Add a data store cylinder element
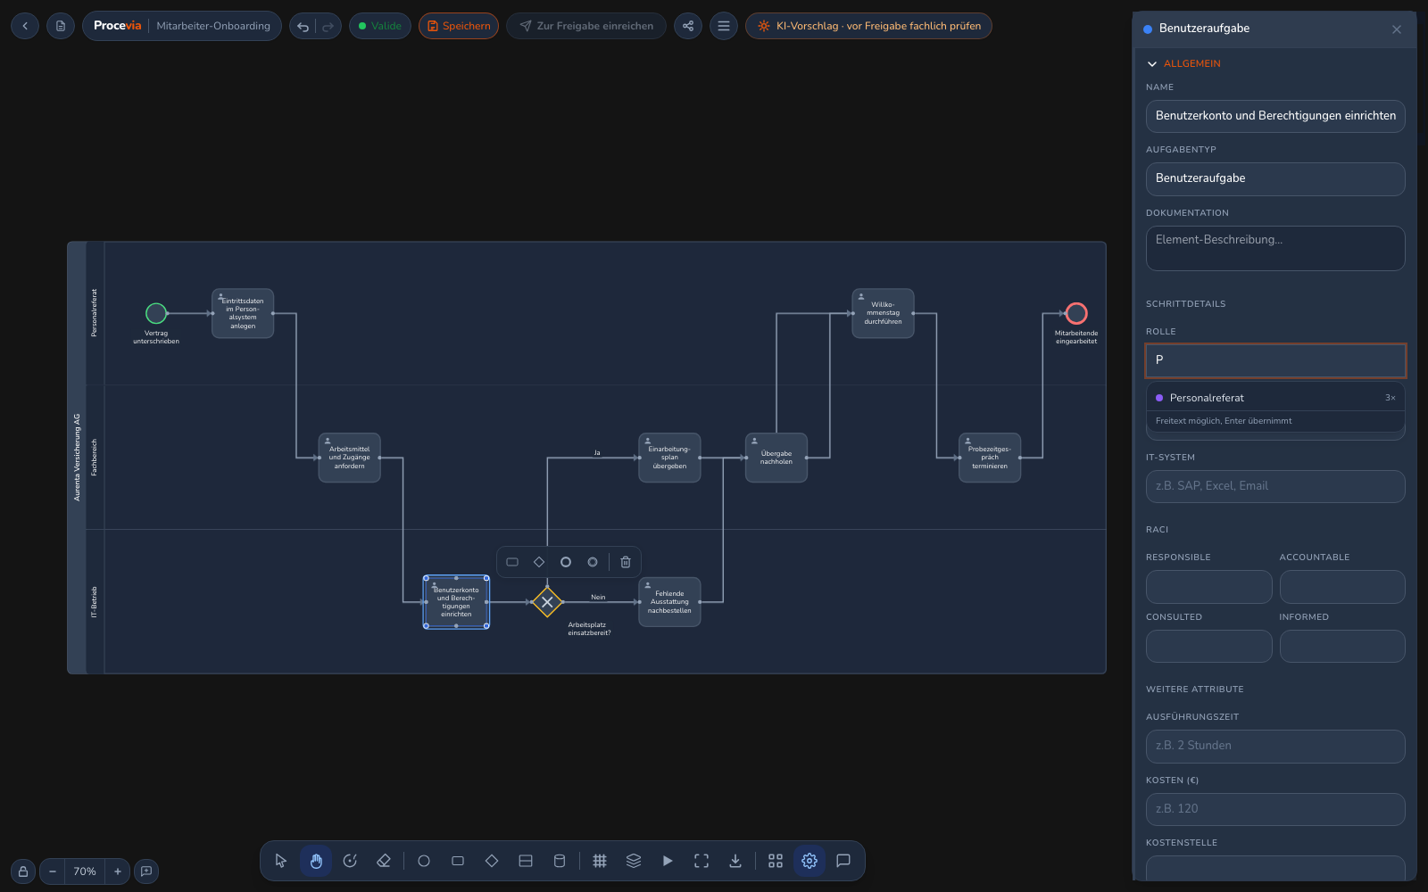 click(x=560, y=861)
